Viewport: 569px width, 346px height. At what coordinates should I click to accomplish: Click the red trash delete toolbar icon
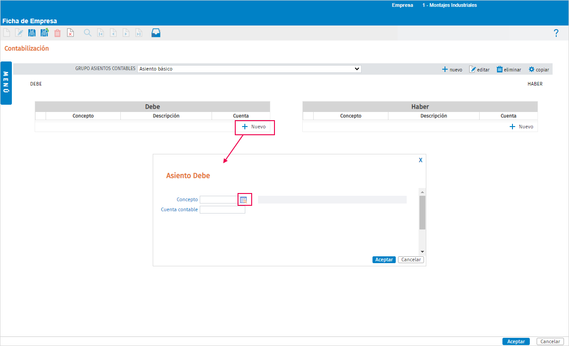coord(57,33)
